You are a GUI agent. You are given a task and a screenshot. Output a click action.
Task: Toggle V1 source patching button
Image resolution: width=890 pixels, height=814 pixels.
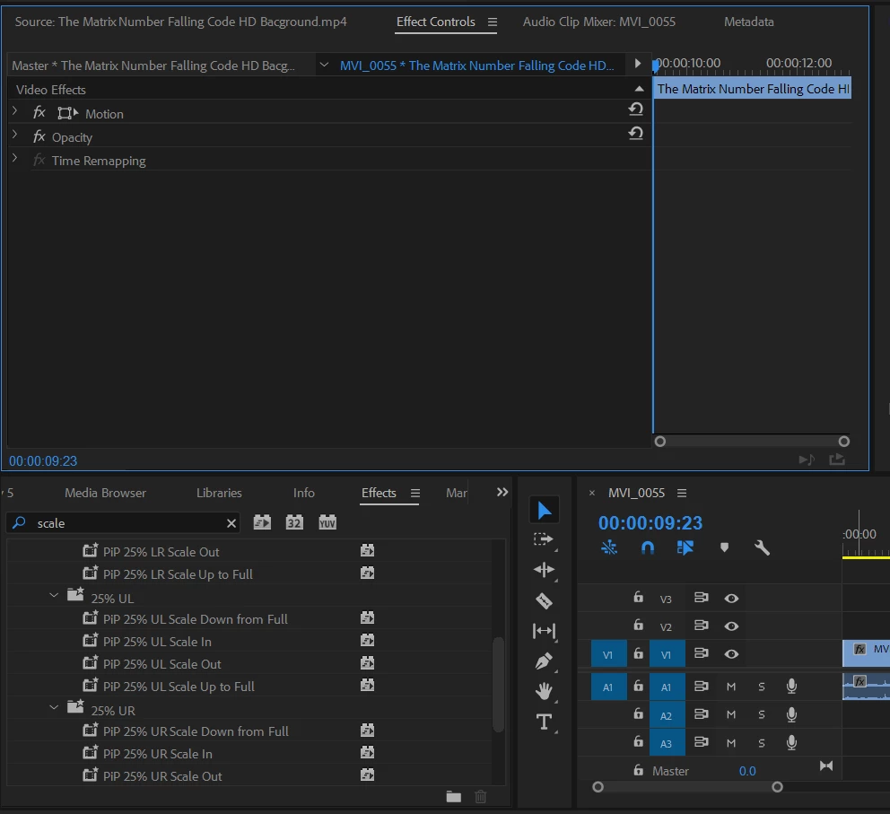click(x=608, y=654)
